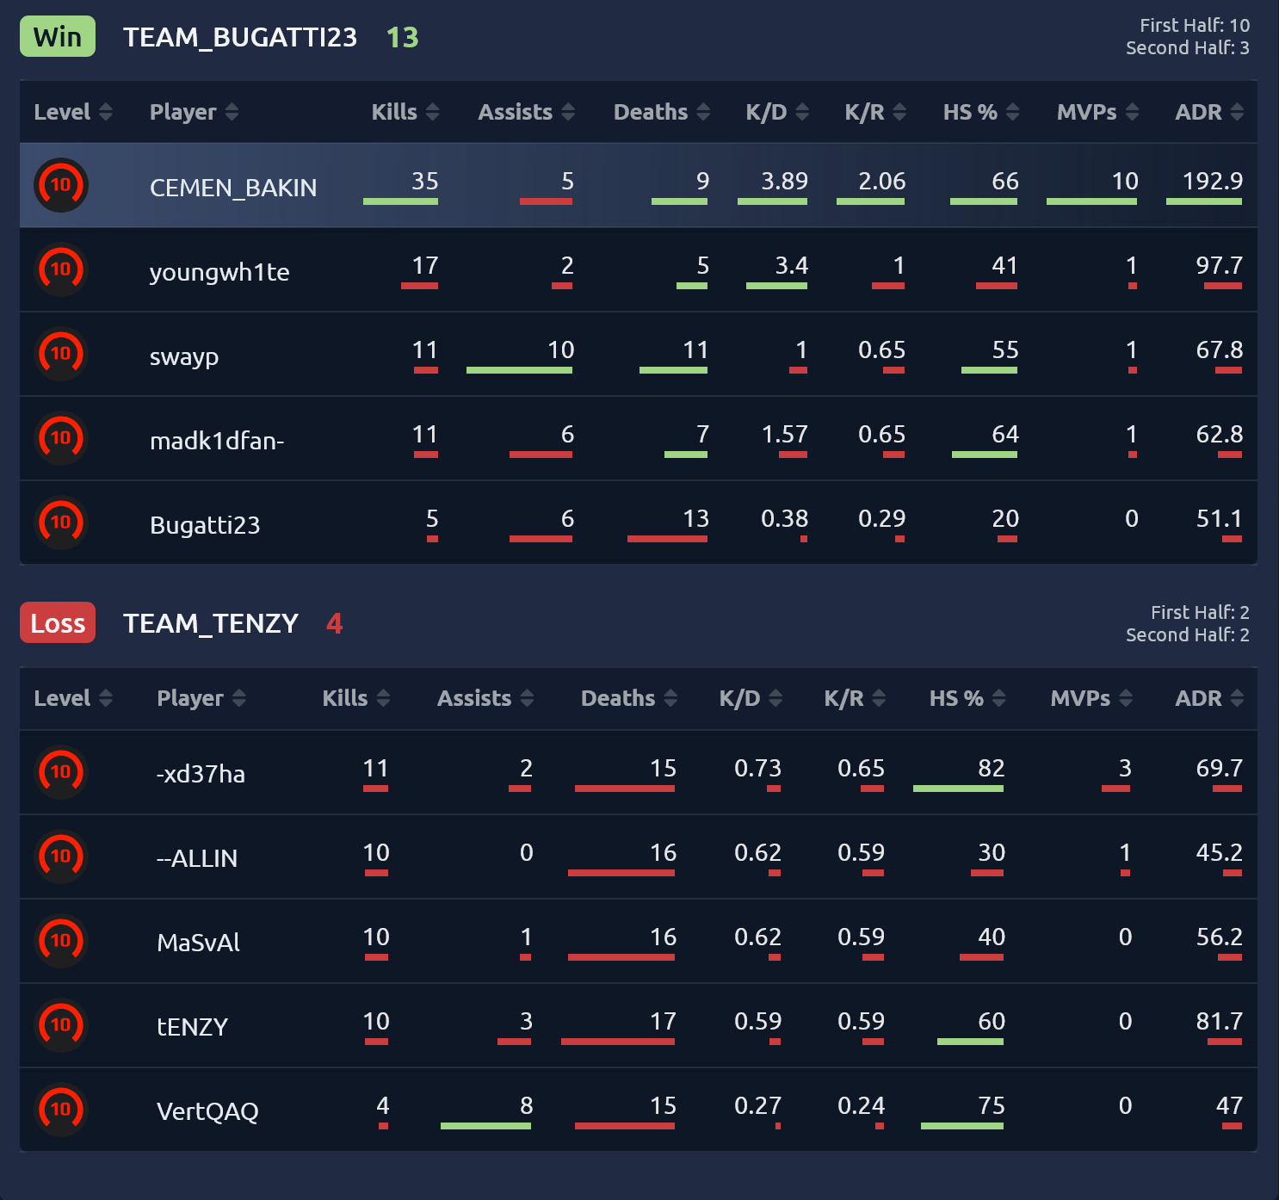This screenshot has height=1200, width=1279.
Task: Sort TEAM_TENZY table by Assists
Action: click(x=485, y=698)
